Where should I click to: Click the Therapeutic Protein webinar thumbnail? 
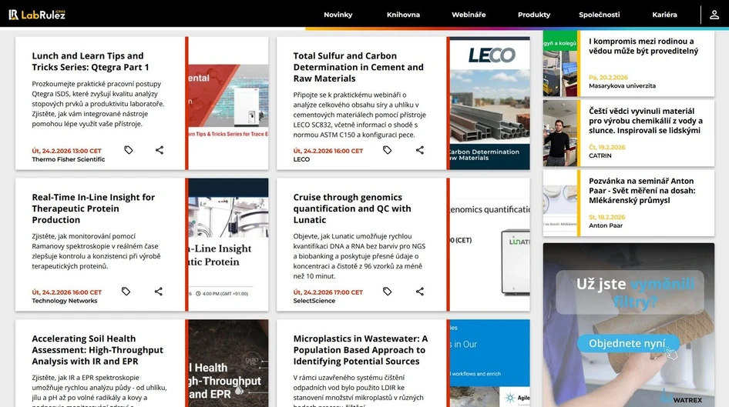point(228,245)
